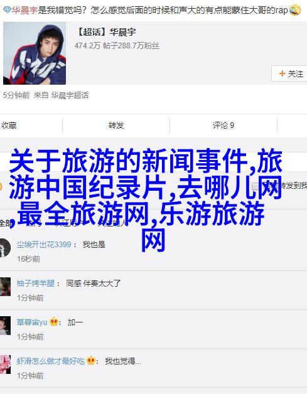
Task: Click the plus icon on the 关注 button
Action: coord(282,73)
